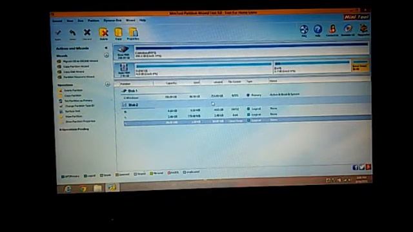Click the Disk 1 hard drive icon in disk map
The image size is (413, 232).
(123, 50)
